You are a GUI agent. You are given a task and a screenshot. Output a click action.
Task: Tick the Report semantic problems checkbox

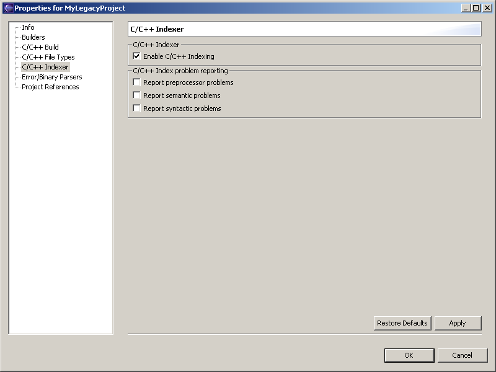click(137, 95)
